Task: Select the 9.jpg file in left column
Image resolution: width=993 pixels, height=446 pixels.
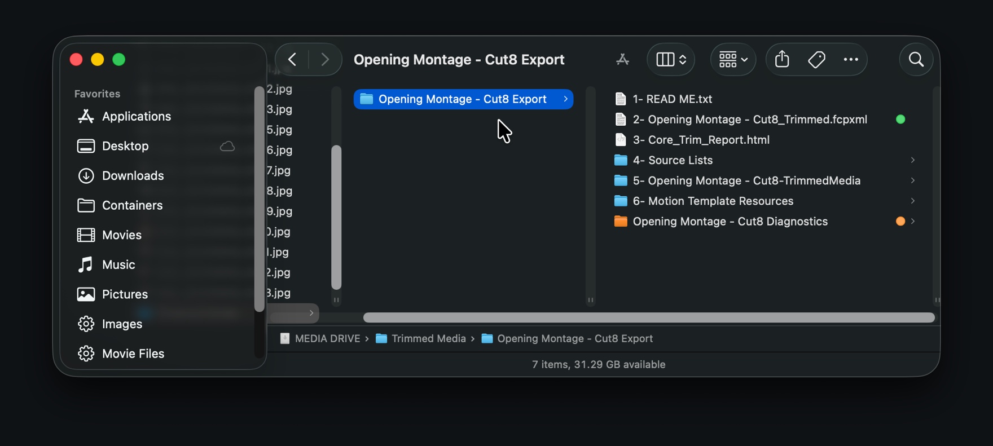Action: [x=279, y=211]
